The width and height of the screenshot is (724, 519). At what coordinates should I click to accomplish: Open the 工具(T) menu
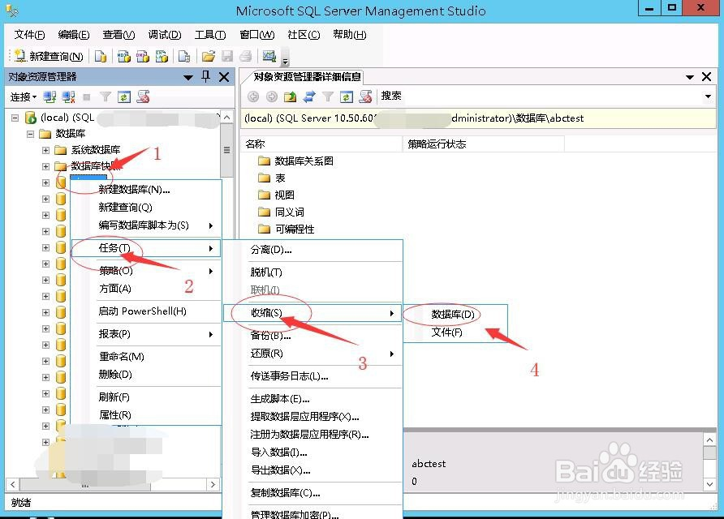pos(210,35)
